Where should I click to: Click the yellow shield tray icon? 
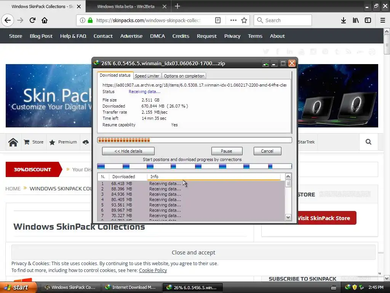355,287
